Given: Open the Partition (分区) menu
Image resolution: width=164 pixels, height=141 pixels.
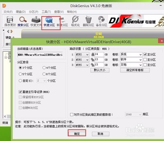Looking at the screenshot, I should (34, 12).
